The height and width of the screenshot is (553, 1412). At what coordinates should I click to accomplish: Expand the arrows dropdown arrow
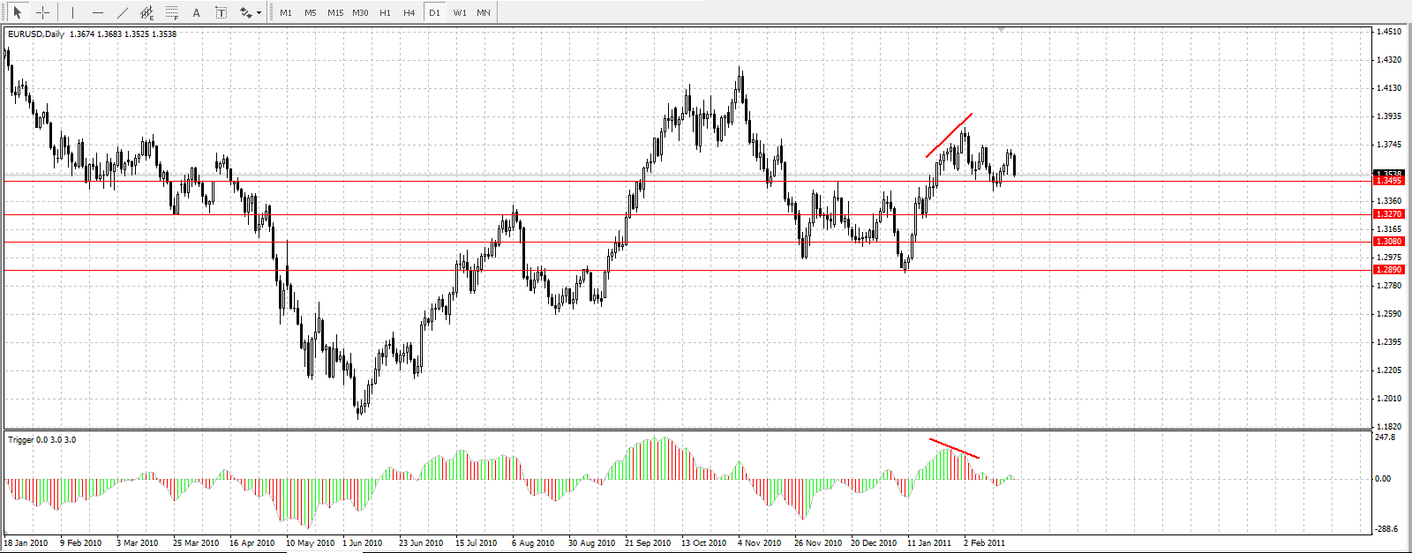(x=259, y=14)
